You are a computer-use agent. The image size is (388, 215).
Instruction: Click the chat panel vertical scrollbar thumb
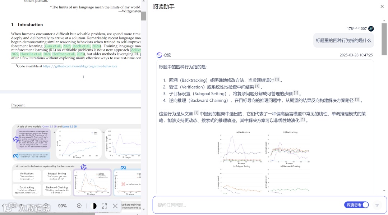point(384,39)
